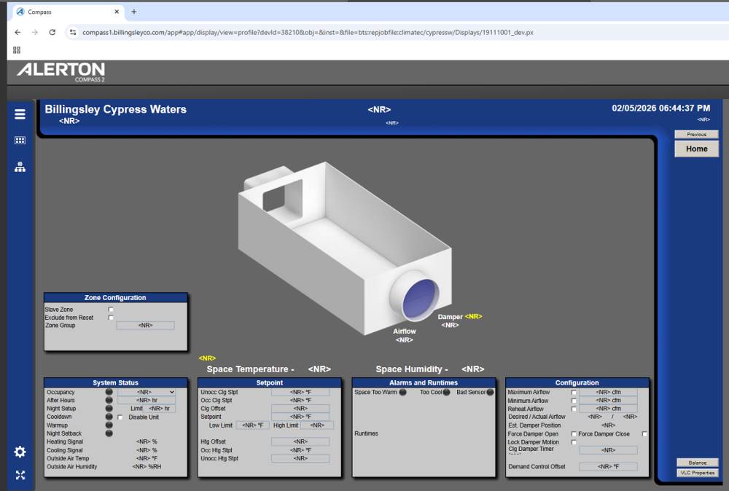Tick the Force Damper Close checkbox
This screenshot has width=729, height=491.
click(x=644, y=434)
